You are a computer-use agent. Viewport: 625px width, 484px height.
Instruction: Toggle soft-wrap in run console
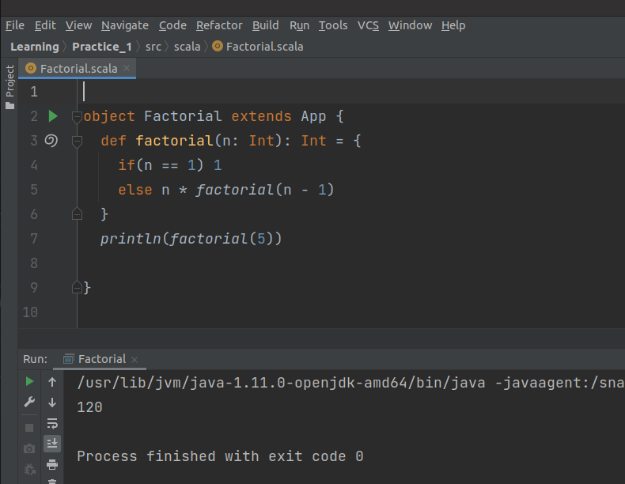[52, 423]
